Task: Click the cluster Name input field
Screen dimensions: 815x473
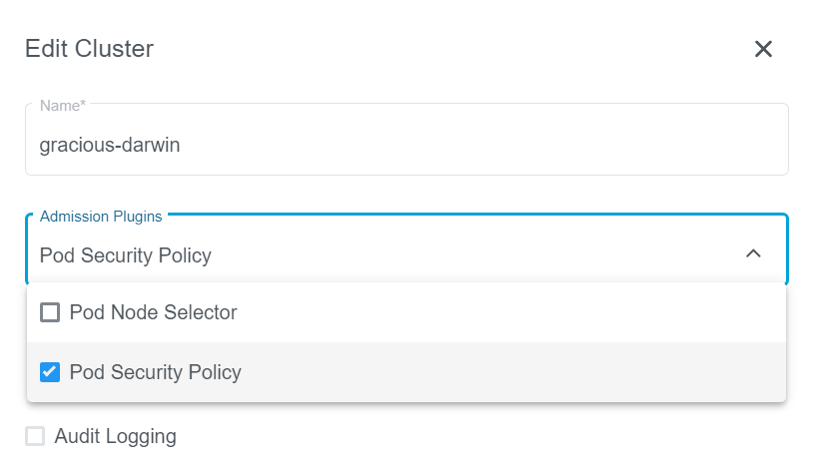Action: pyautogui.click(x=407, y=145)
